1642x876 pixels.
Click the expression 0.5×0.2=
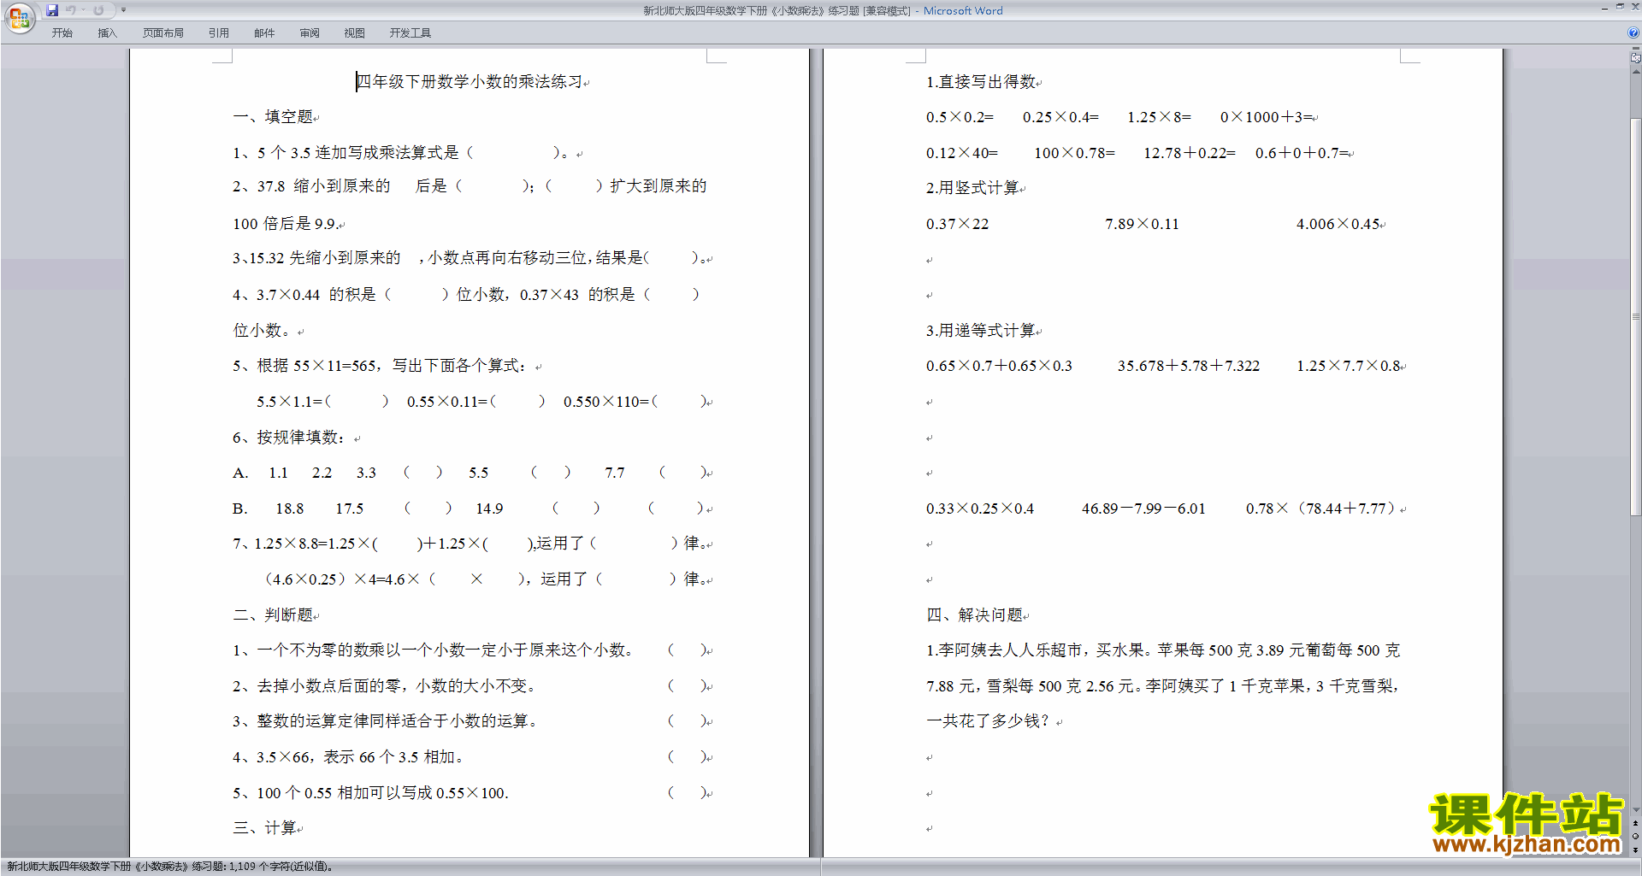pyautogui.click(x=960, y=117)
